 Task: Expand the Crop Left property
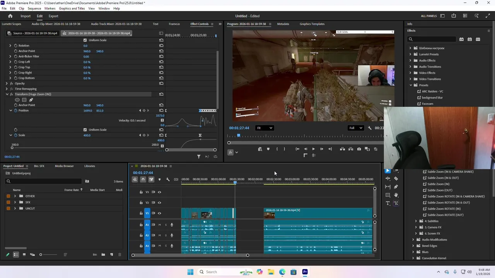[10, 62]
